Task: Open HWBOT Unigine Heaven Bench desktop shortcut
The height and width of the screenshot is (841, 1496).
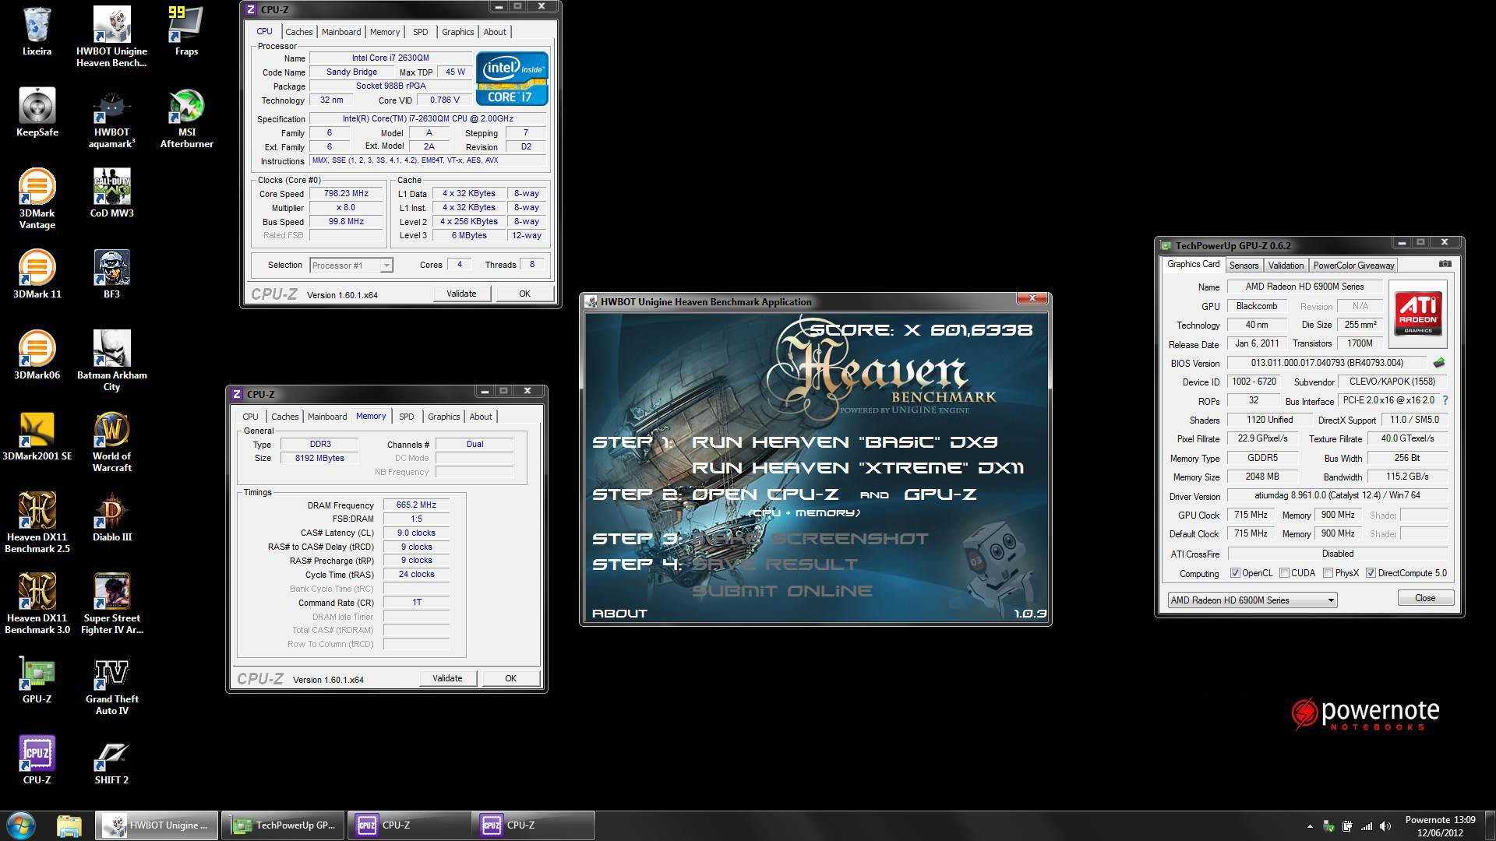Action: [x=111, y=37]
